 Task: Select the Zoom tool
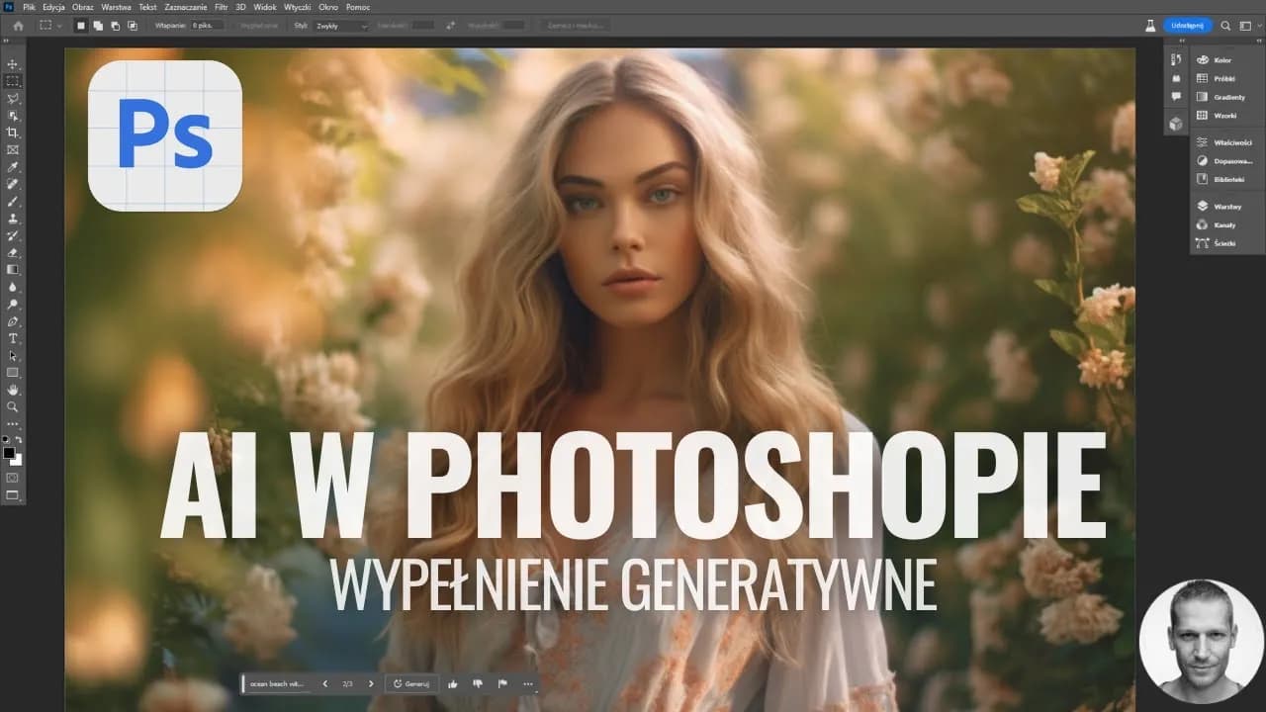(13, 405)
